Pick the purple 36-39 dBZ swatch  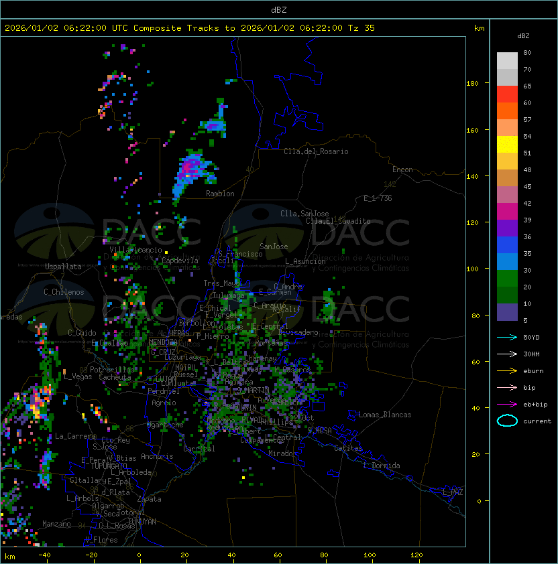click(x=507, y=228)
